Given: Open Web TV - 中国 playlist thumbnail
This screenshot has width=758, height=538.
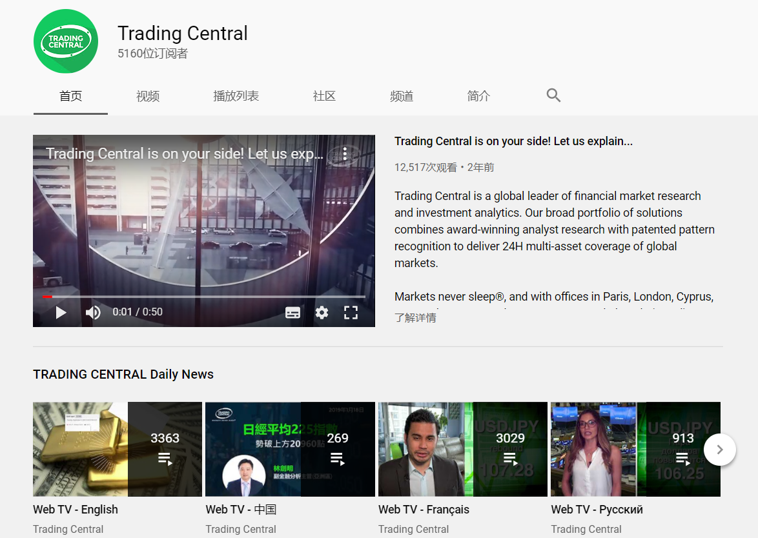Looking at the screenshot, I should pos(290,449).
